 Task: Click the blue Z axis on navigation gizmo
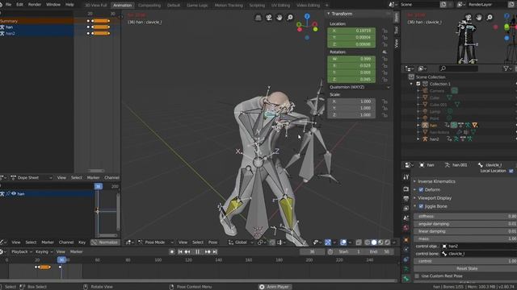click(307, 16)
